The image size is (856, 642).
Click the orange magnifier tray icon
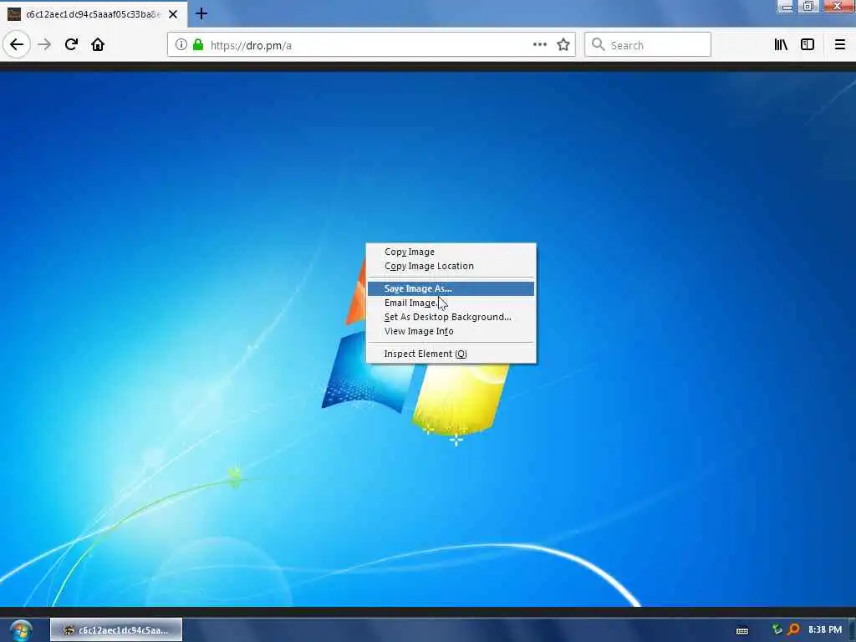coord(793,630)
